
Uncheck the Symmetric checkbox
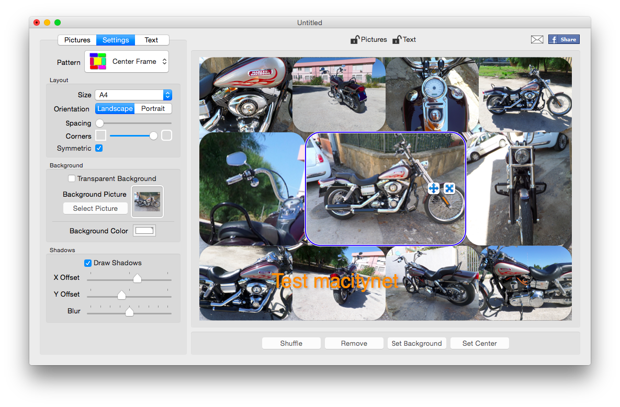click(x=99, y=149)
